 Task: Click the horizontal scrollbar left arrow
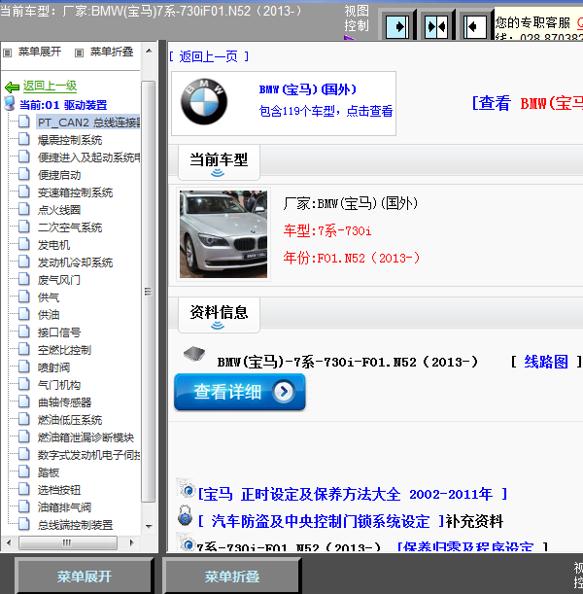point(9,542)
